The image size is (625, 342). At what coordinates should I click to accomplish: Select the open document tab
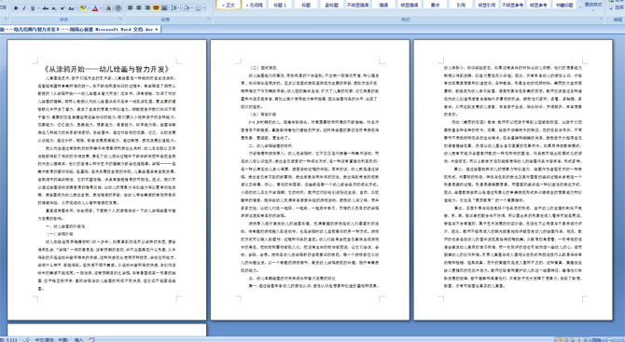tap(79, 29)
